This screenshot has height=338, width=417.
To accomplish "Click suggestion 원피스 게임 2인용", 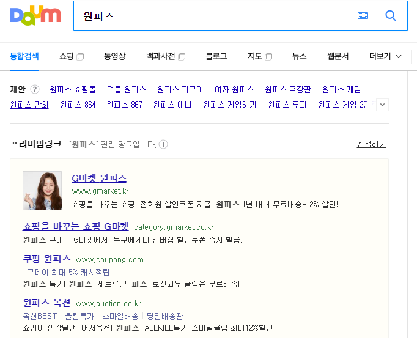I will (x=347, y=105).
